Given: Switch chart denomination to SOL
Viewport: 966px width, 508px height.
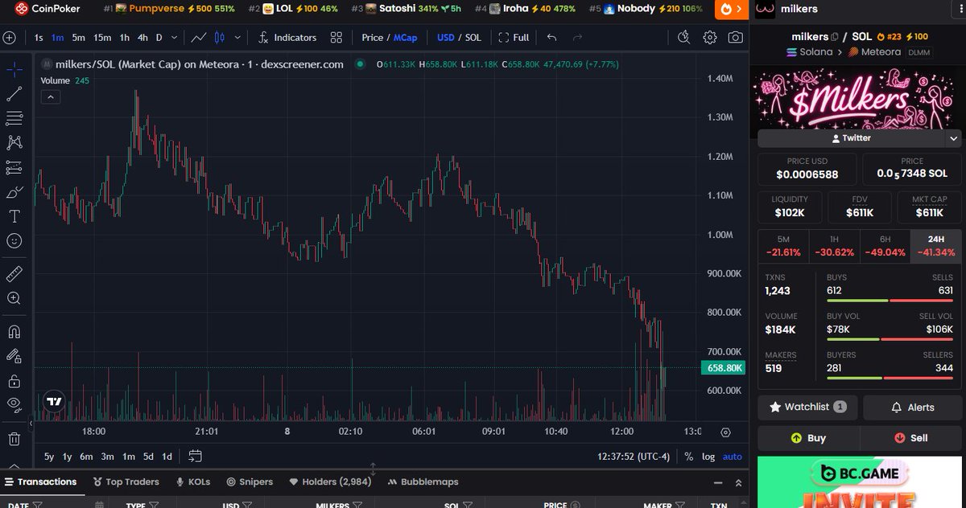Looking at the screenshot, I should [473, 38].
